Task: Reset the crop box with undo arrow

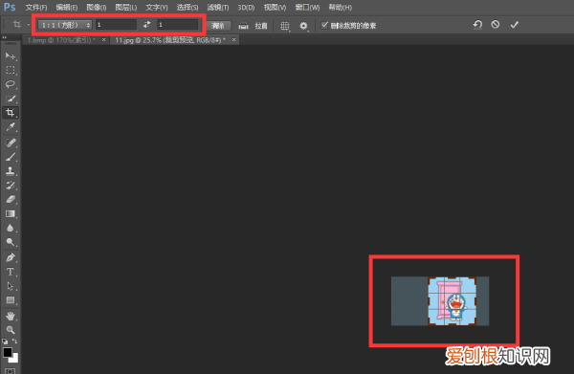Action: coord(477,25)
